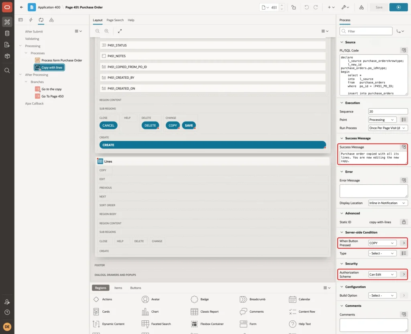
Task: Select the COPY button in layout
Action: coord(173,126)
